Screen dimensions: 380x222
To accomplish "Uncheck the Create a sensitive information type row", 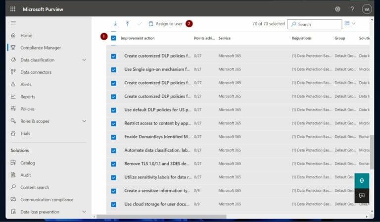I will [113, 191].
